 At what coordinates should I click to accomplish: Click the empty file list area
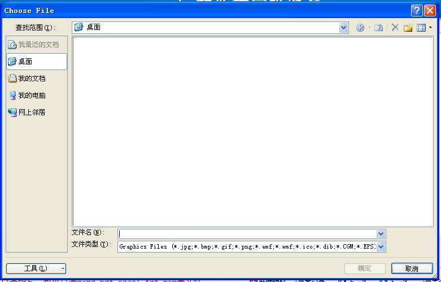tap(252, 131)
